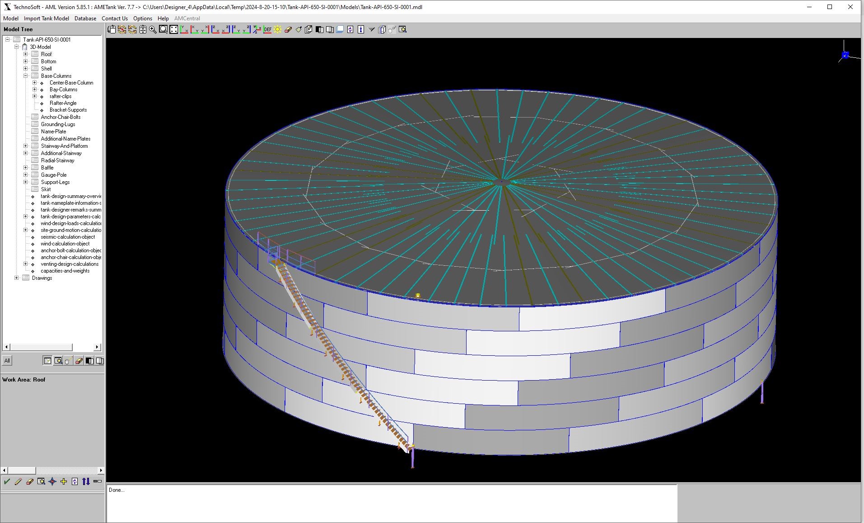The width and height of the screenshot is (864, 523).
Task: Click the stacked pages notes icon
Action: (309, 29)
